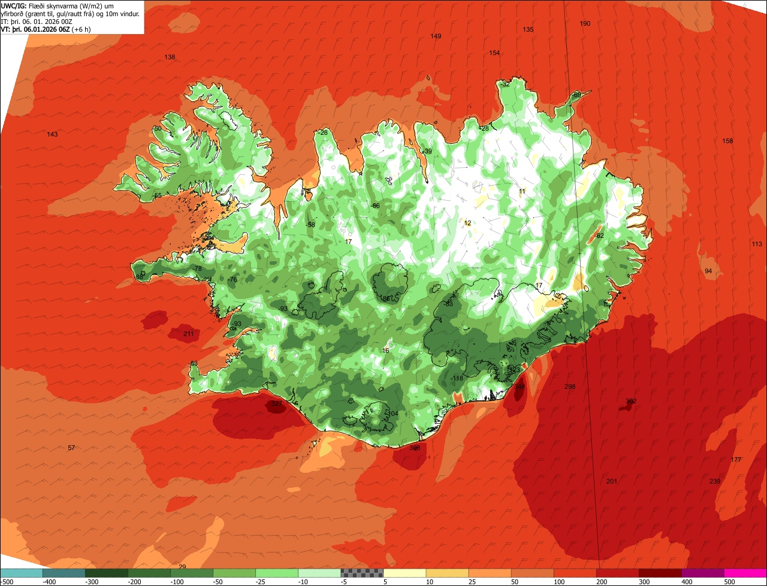Select the '29' value above the legend
Screen dimensions: 767x586
tap(183, 566)
